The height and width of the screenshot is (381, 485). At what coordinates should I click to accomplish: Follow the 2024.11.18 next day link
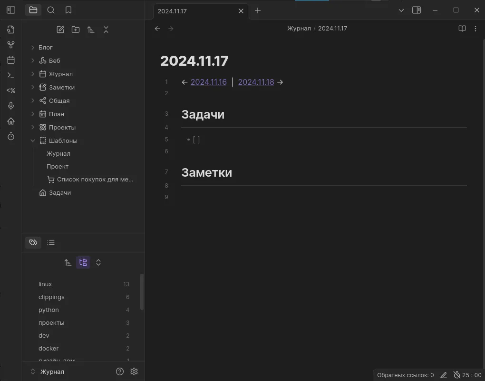tap(256, 82)
